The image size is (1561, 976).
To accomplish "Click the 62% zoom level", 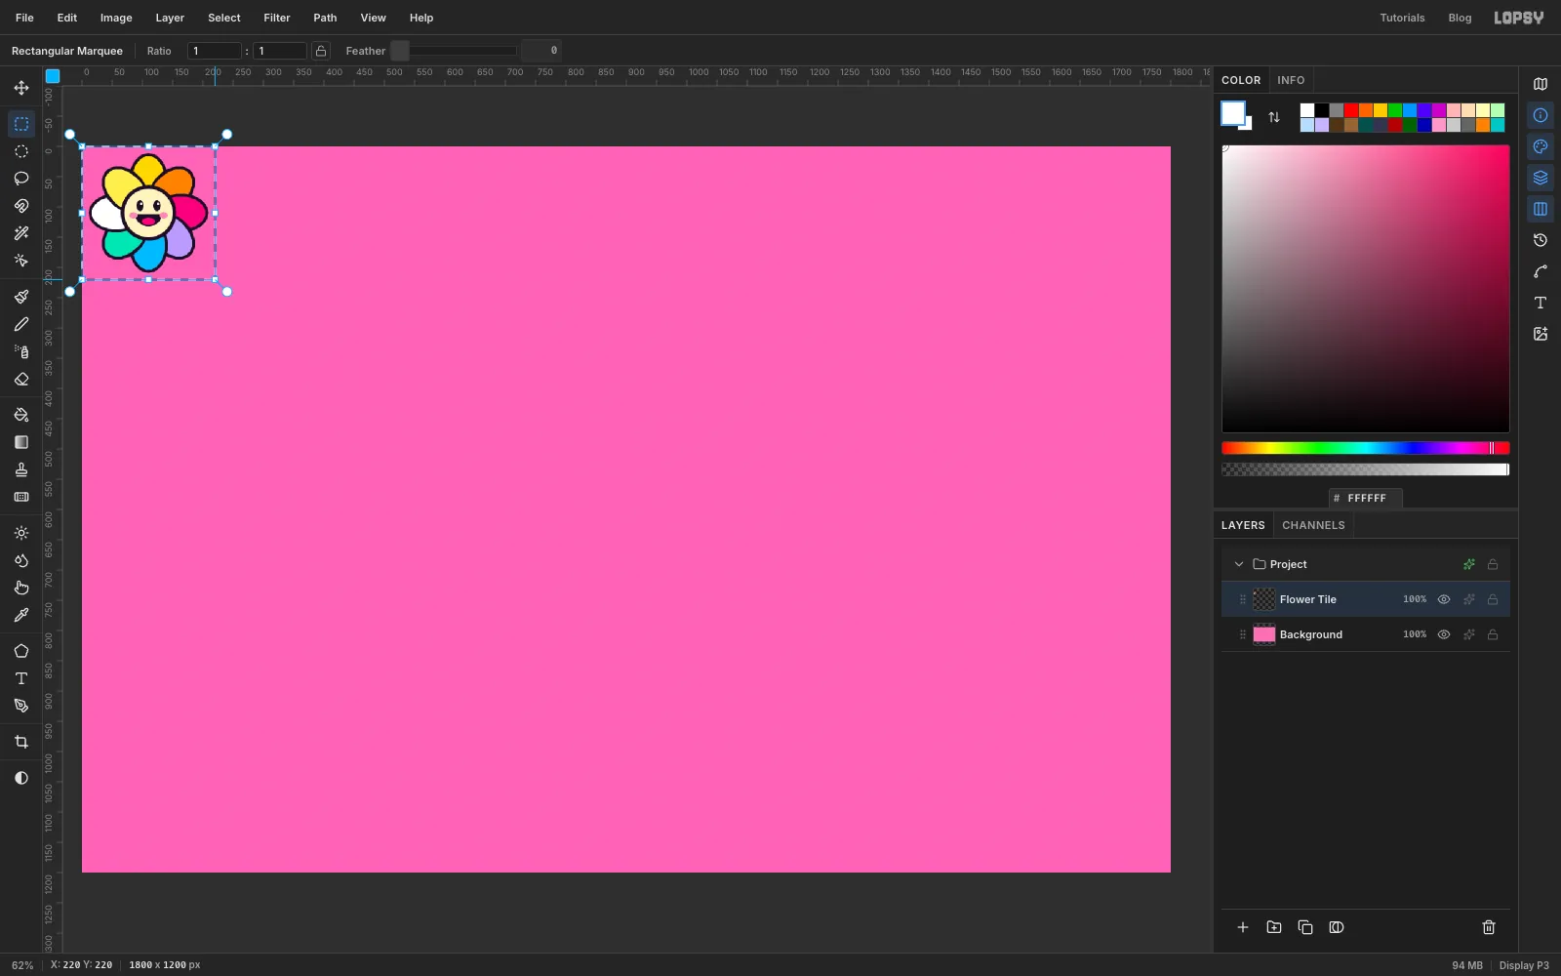I will point(22,965).
